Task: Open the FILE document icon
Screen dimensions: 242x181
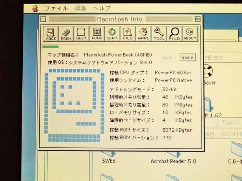Action: [128, 34]
